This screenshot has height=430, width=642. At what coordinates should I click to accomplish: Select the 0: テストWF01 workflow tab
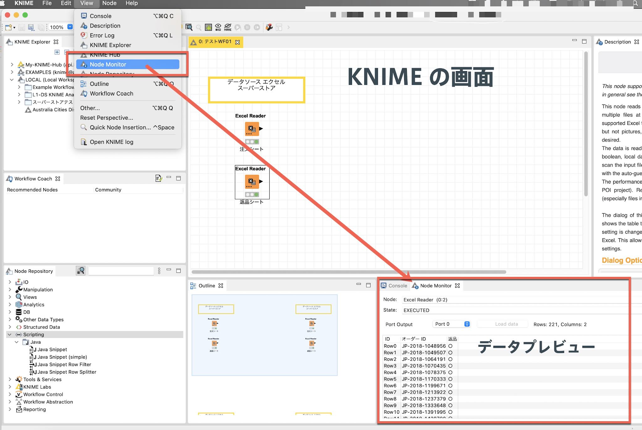(x=215, y=42)
